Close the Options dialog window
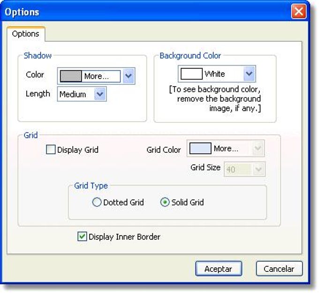This screenshot has width=319, height=293. coord(299,12)
